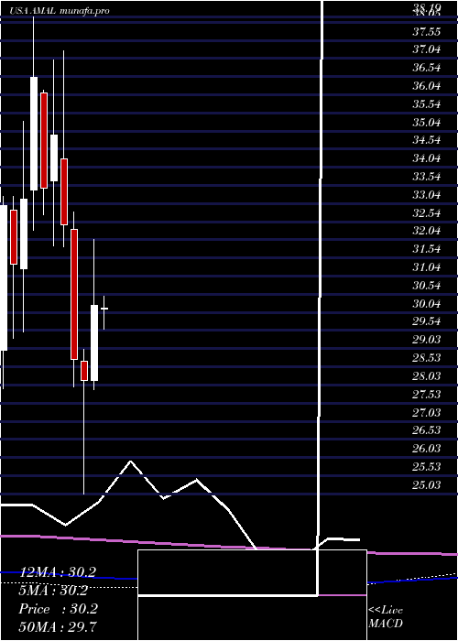The width and height of the screenshot is (458, 641).
Task: Click the 33.54 price label
Action: (x=426, y=177)
